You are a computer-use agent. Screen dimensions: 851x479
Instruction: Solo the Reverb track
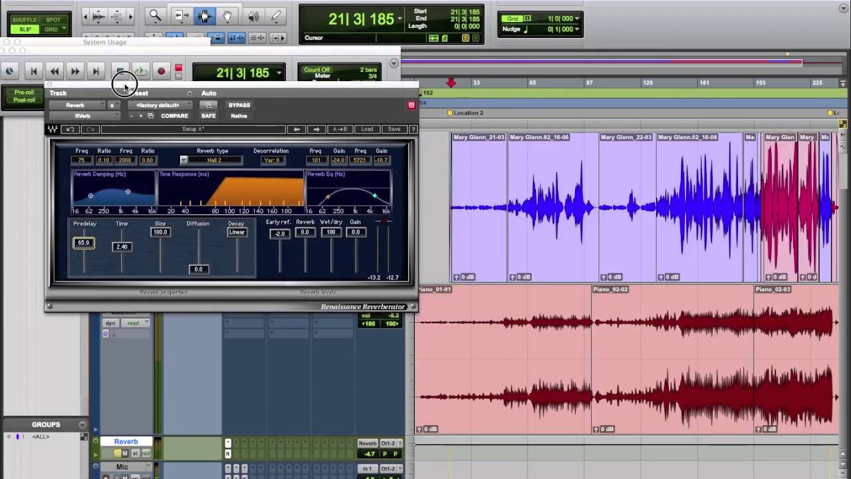[x=117, y=454]
